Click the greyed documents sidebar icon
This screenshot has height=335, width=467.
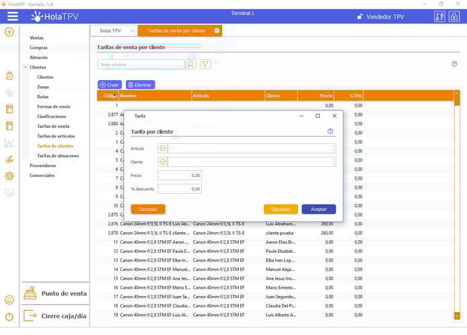[x=9, y=92]
